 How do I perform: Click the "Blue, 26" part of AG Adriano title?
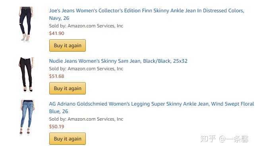click(x=58, y=112)
